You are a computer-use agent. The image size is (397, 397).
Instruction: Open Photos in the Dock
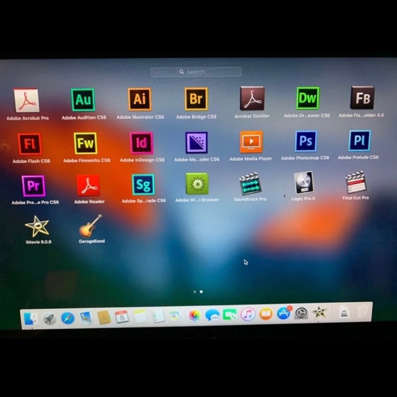(195, 316)
